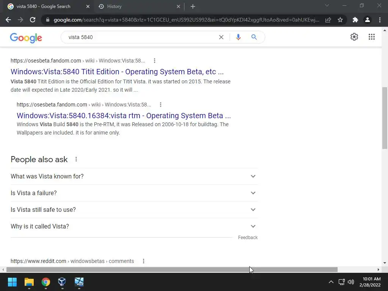
Task: Open the Google apps grid
Action: coord(372,37)
